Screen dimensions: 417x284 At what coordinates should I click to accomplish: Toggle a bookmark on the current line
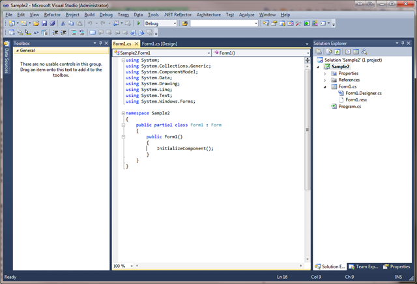click(93, 32)
